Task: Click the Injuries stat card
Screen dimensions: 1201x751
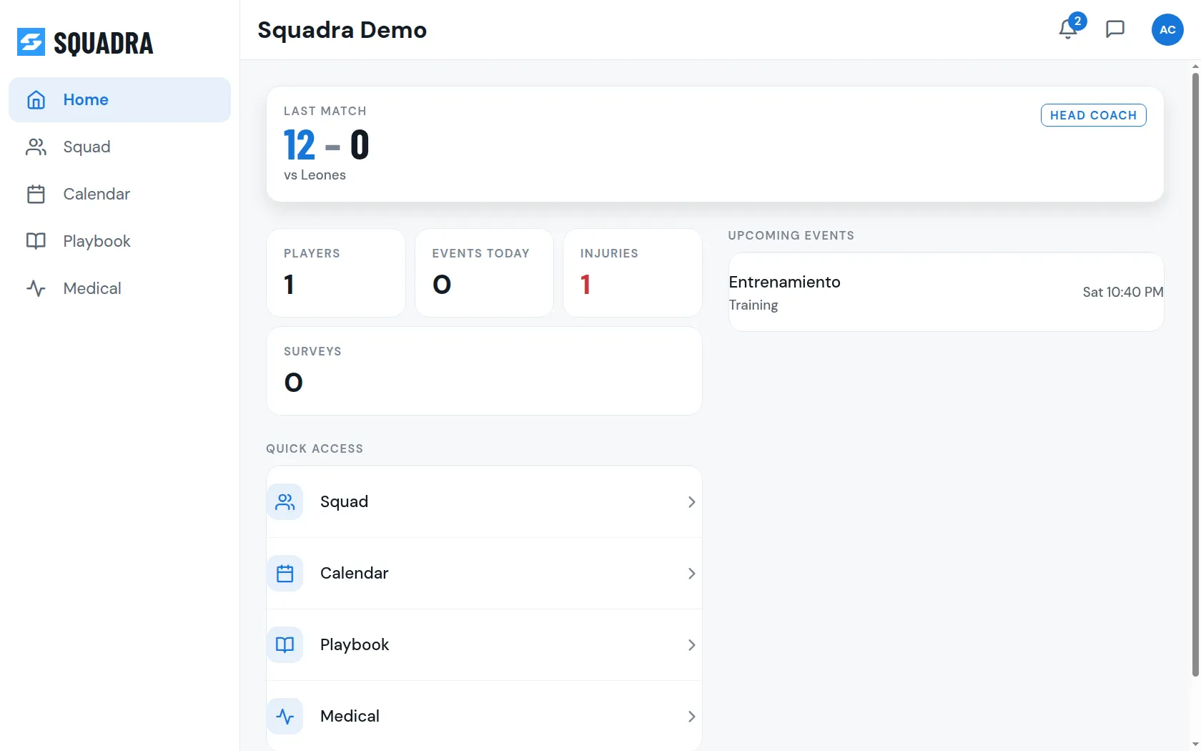Action: point(633,273)
